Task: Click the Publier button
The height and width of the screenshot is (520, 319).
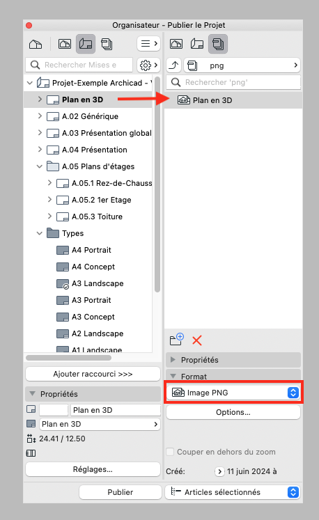Action: (x=120, y=492)
